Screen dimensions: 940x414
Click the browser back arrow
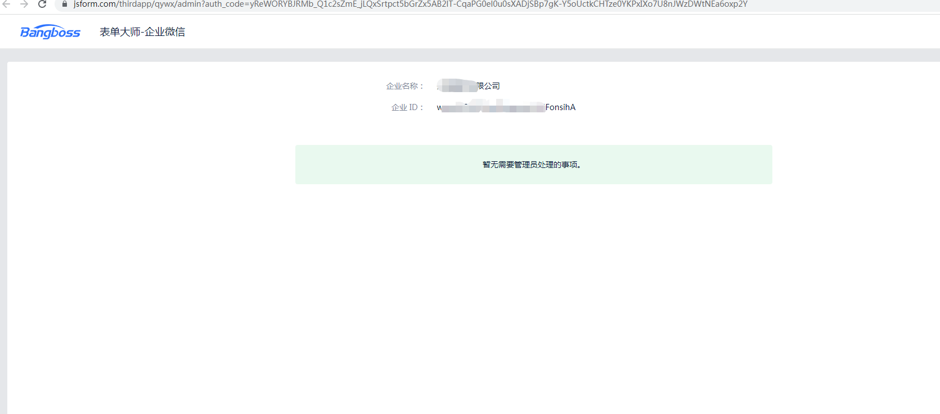point(7,4)
